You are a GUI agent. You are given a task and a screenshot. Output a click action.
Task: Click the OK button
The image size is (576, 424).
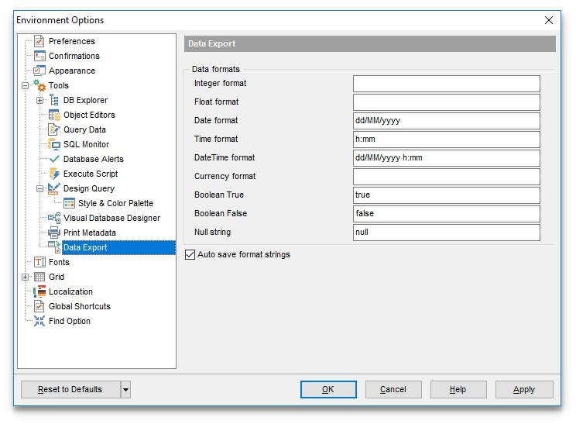328,389
